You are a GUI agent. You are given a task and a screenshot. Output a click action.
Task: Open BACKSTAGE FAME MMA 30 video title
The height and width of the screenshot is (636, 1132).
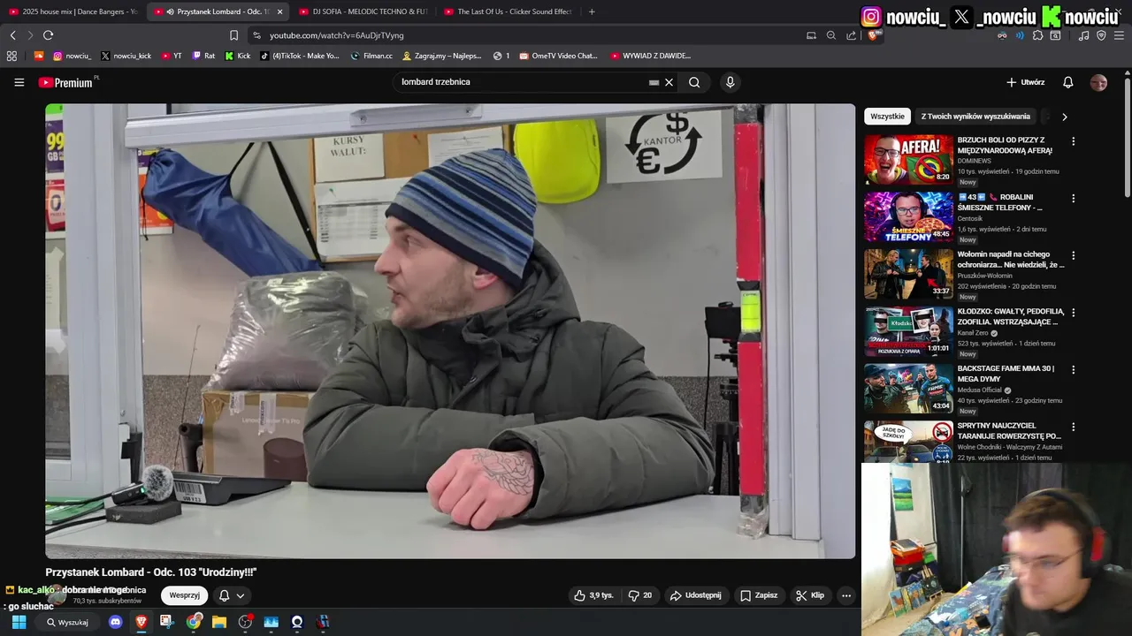click(1006, 374)
